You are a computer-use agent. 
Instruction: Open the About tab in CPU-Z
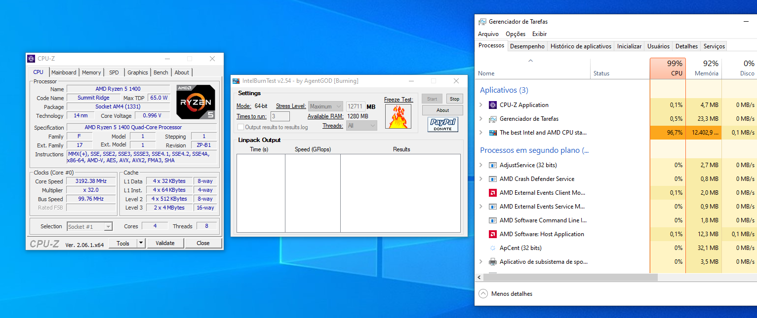pyautogui.click(x=182, y=72)
